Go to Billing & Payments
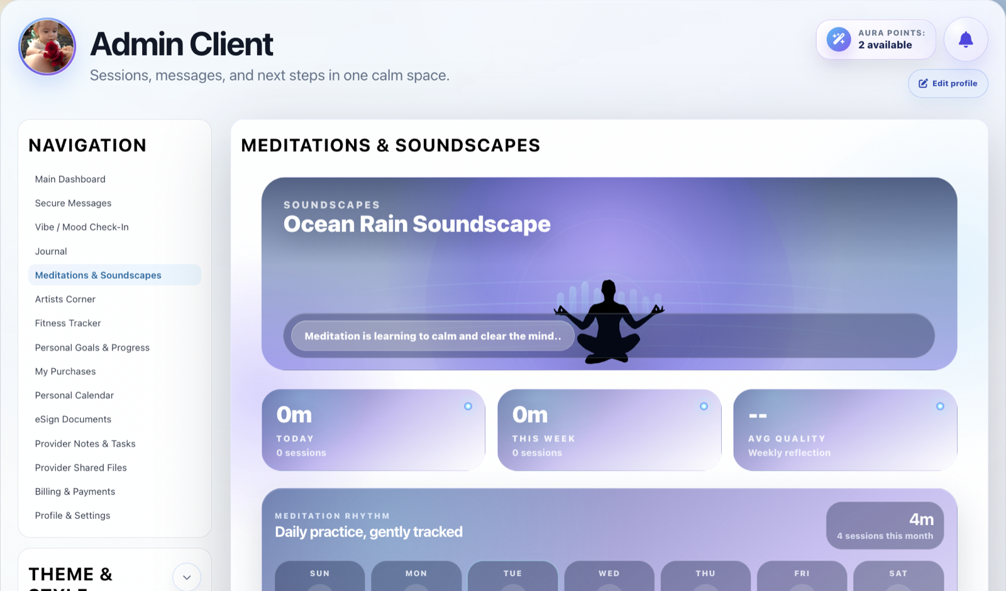The width and height of the screenshot is (1006, 591). (114, 491)
